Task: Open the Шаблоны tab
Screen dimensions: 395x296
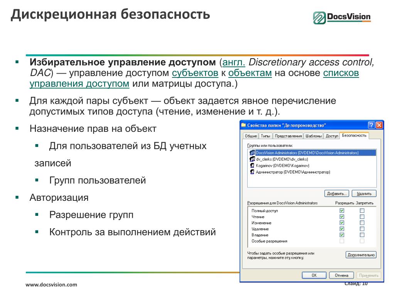Action: click(x=313, y=136)
